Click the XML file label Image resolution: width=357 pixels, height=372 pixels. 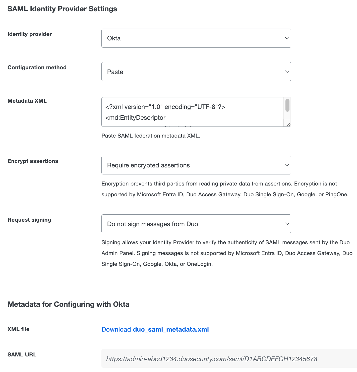pos(19,329)
